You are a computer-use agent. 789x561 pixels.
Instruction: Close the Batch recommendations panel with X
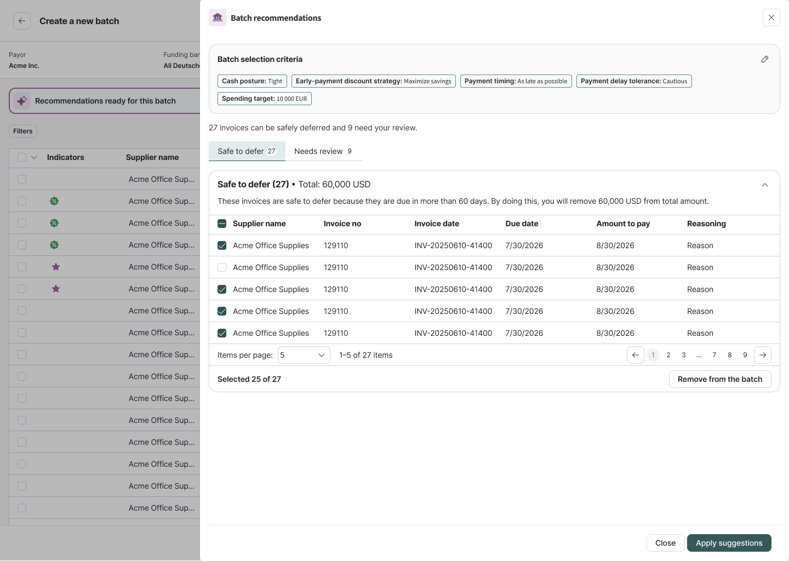point(771,18)
